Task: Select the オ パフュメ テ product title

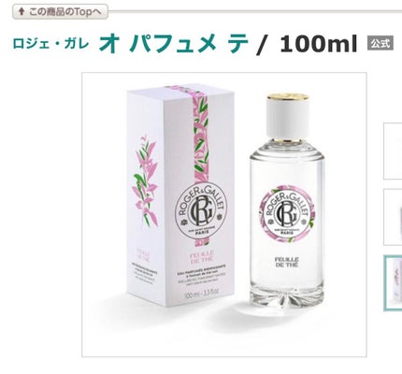Action: [174, 43]
